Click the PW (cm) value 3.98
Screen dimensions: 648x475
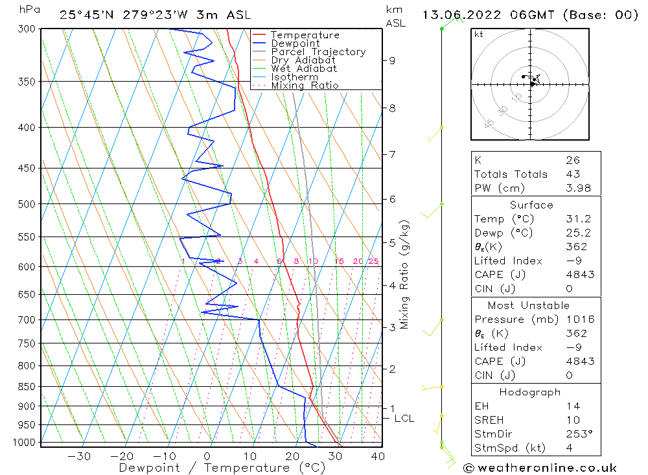579,189
